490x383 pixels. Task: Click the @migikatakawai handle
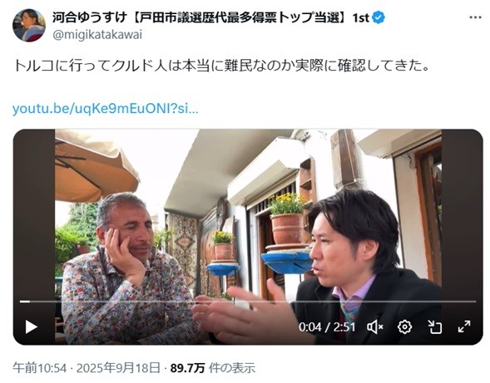[x=97, y=35]
